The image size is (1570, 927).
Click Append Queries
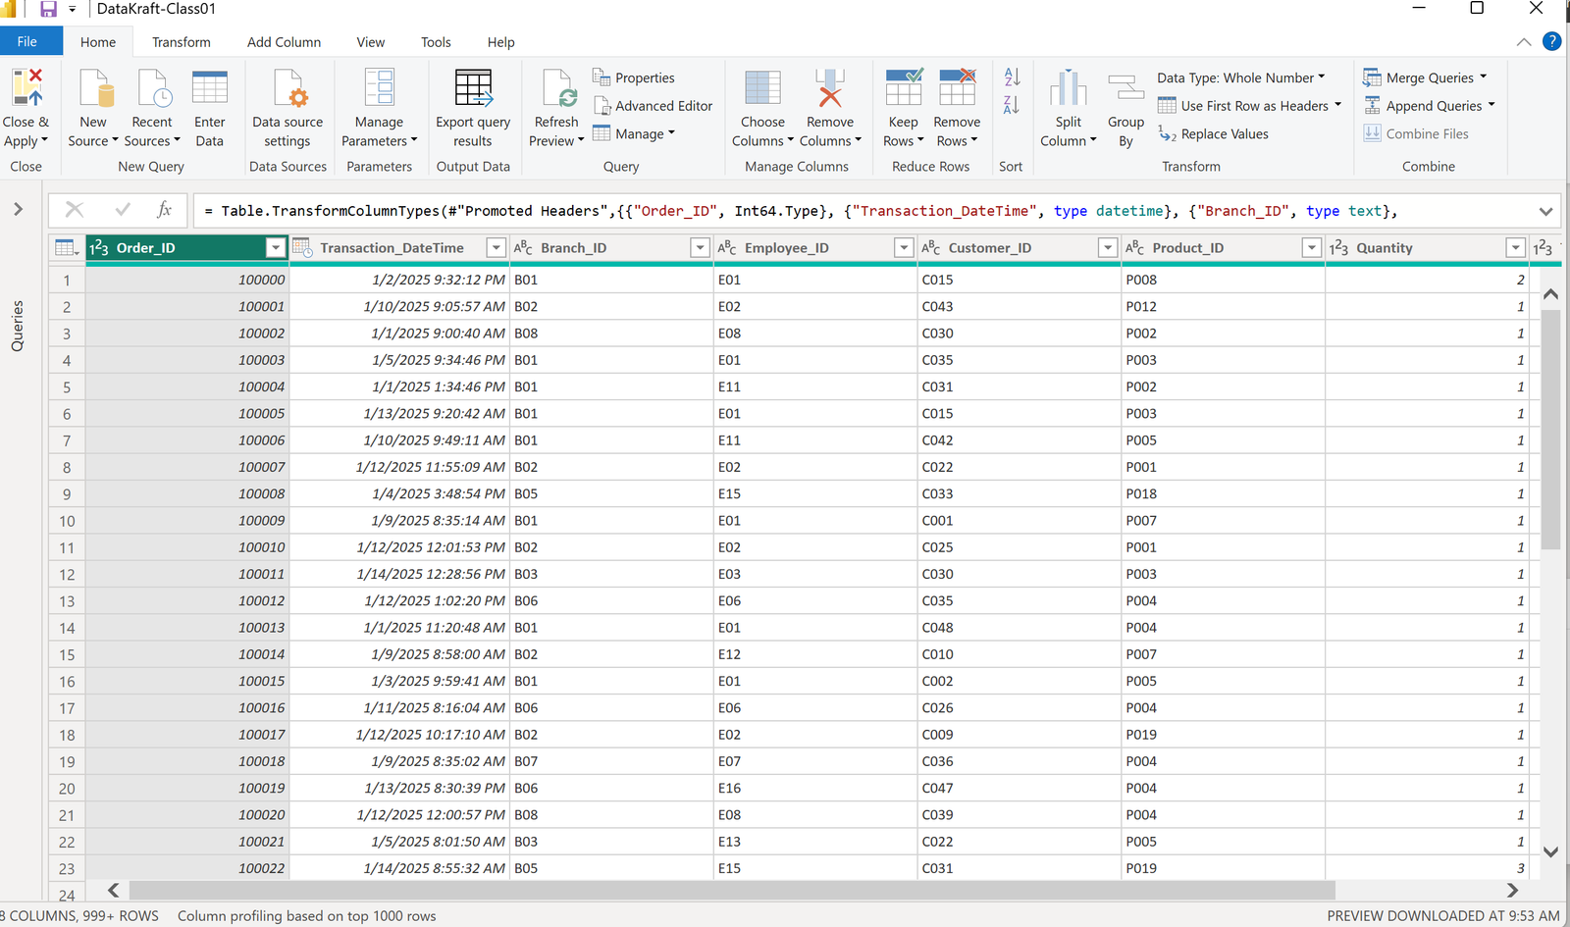tap(1429, 106)
